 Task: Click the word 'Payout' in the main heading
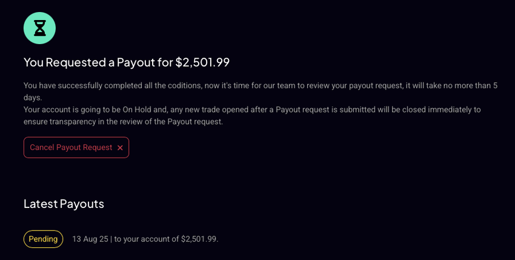(x=133, y=62)
